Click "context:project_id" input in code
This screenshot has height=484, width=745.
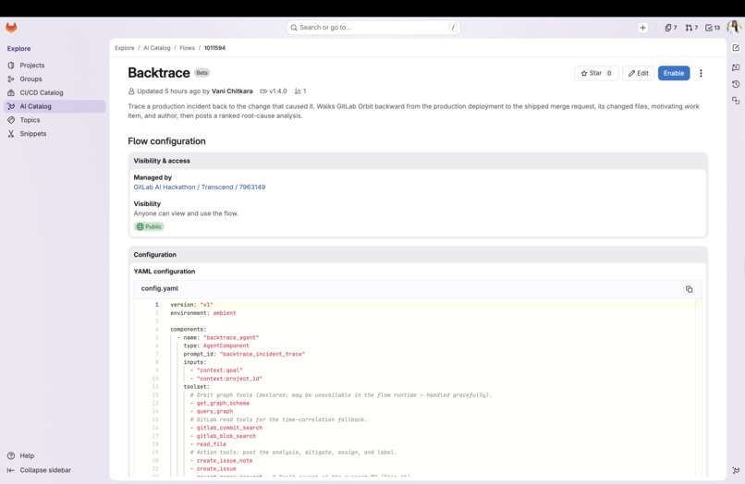[x=229, y=379]
